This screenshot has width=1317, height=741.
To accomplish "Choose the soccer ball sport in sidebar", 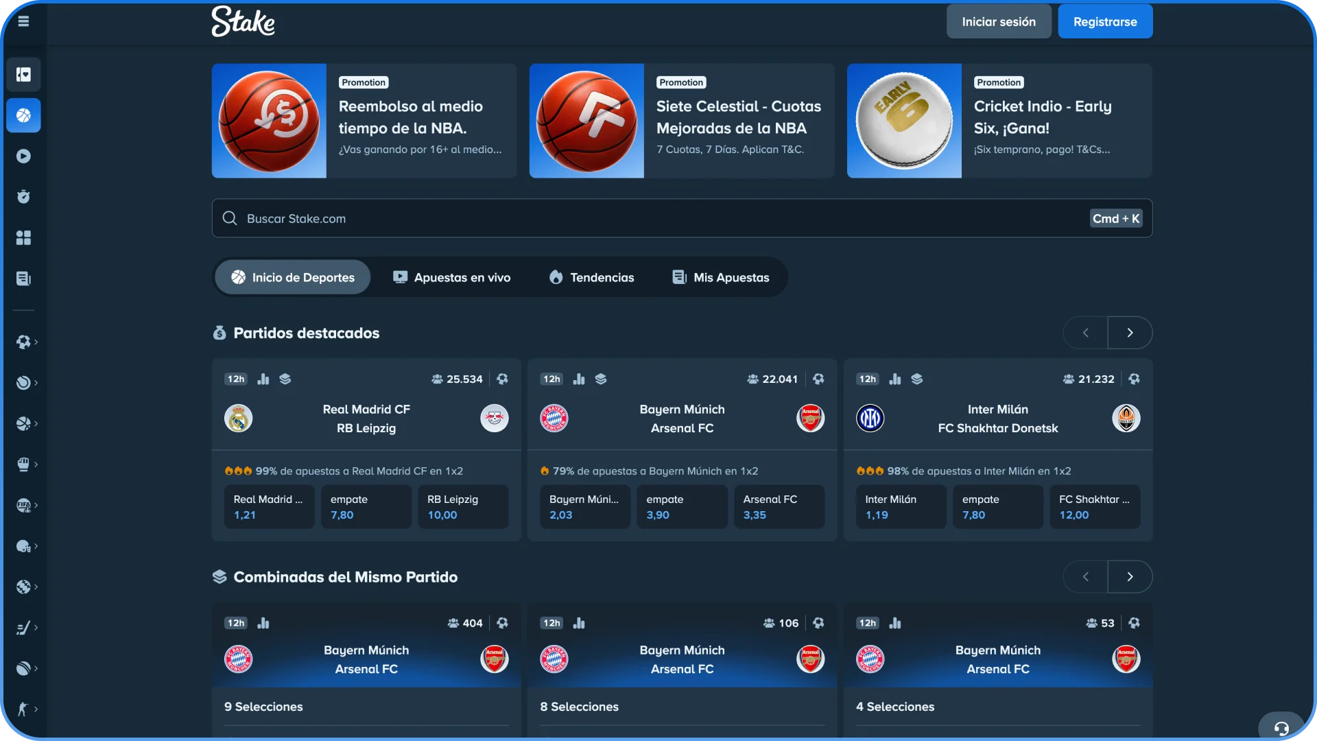I will click(23, 342).
